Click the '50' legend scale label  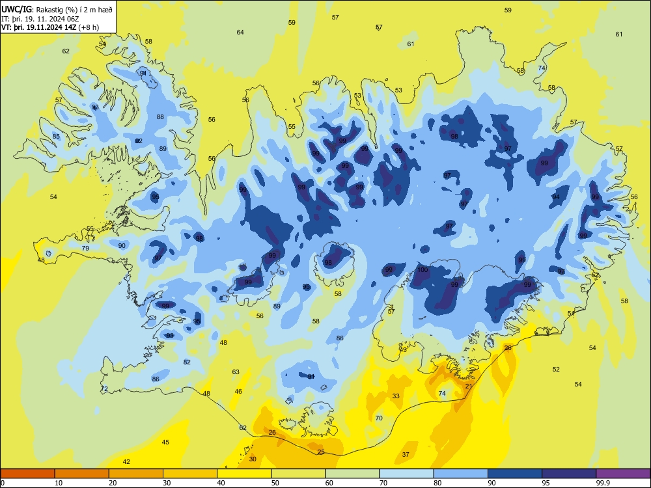point(275,483)
